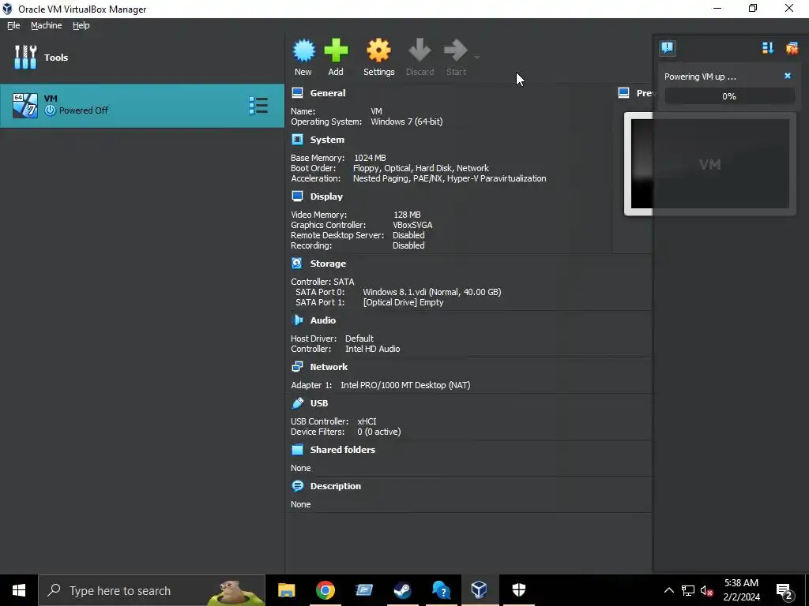Screen dimensions: 809x606
Task: Click the USB section icon
Action: [x=297, y=403]
